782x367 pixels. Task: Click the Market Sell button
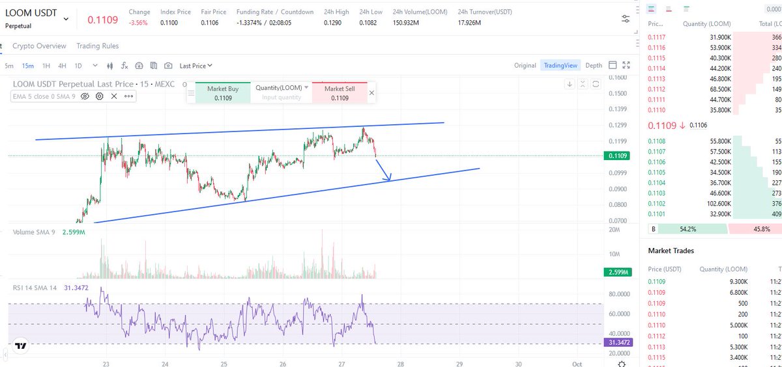click(x=340, y=93)
